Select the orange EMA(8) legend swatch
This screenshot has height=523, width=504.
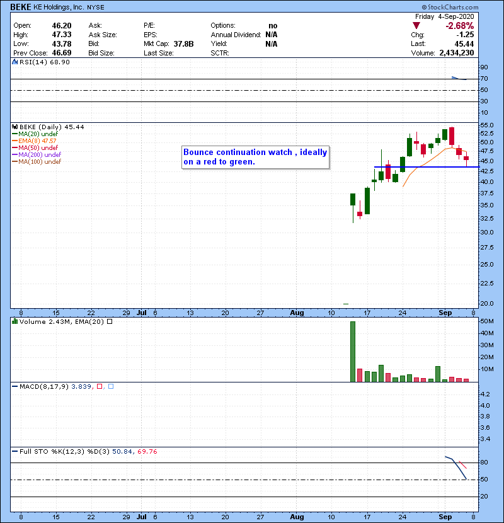tap(14, 141)
